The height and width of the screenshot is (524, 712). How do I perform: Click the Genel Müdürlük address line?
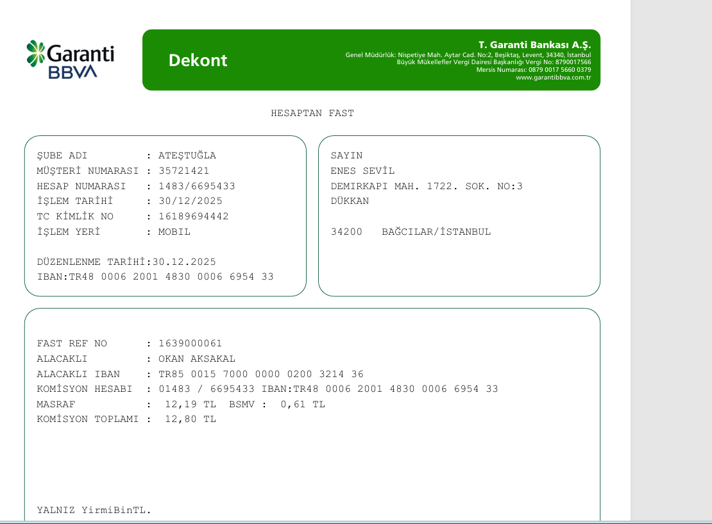tap(468, 55)
